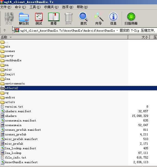The image size is (157, 167).
Task: Click the 添加 add to archive icon
Action: coord(9,19)
